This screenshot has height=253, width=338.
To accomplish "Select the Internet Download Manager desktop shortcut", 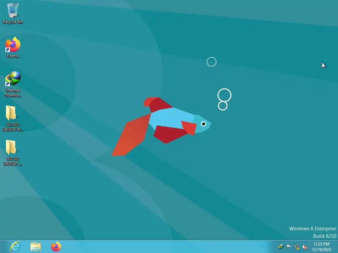I will coord(13,84).
